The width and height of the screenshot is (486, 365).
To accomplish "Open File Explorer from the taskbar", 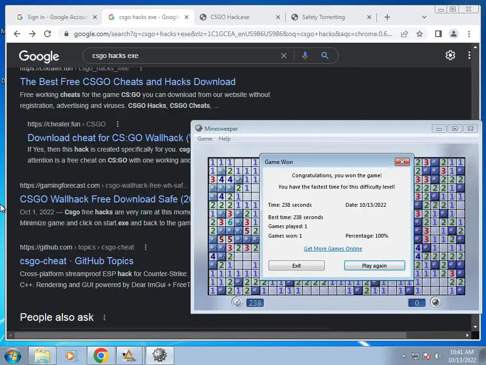I will tap(42, 355).
